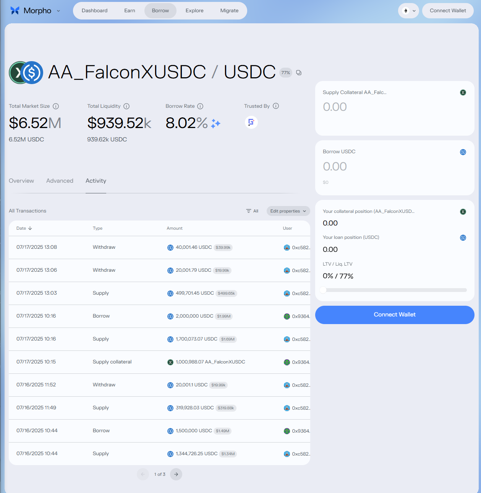Copy the market identifier icon

point(299,73)
